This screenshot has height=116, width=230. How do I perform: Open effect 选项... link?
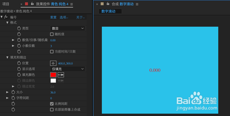click(x=64, y=17)
